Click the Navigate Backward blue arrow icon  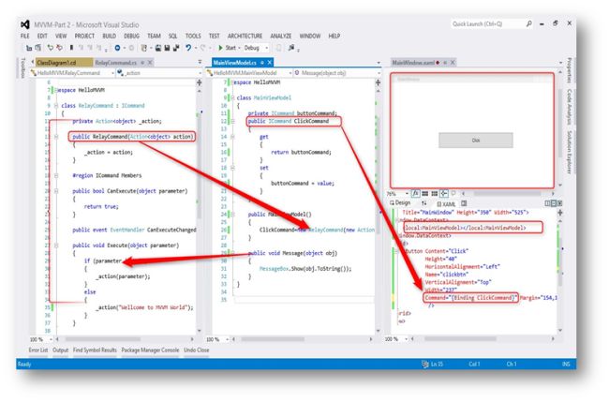pyautogui.click(x=117, y=48)
